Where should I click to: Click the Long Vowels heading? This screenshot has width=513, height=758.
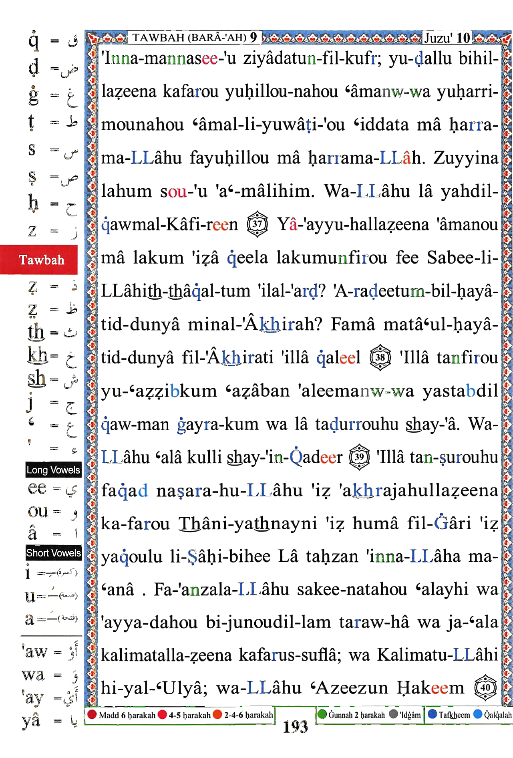click(53, 470)
